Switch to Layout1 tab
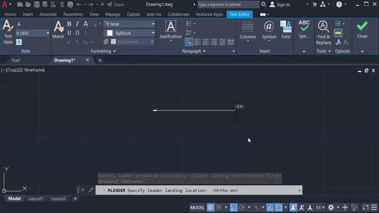Screen dimensions: 379x213 coord(36,199)
